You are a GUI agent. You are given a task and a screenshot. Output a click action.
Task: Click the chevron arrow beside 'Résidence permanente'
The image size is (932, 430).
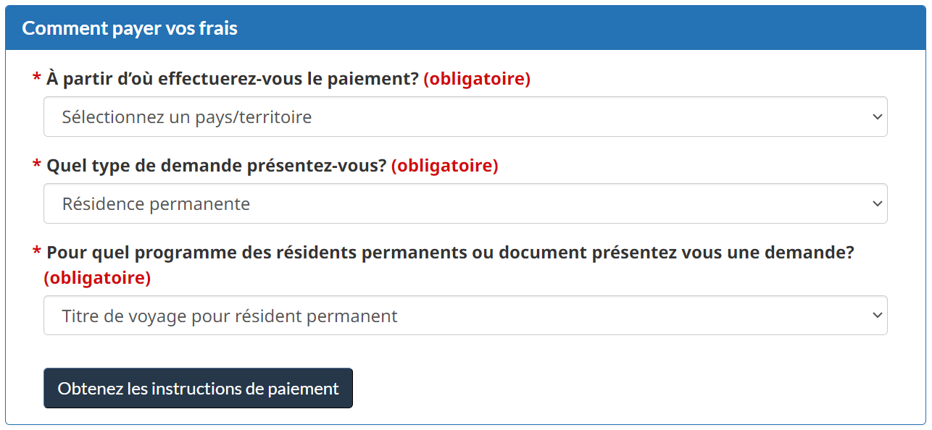[x=877, y=203]
